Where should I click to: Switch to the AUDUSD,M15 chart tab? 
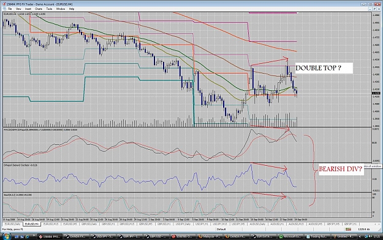(x=296, y=224)
